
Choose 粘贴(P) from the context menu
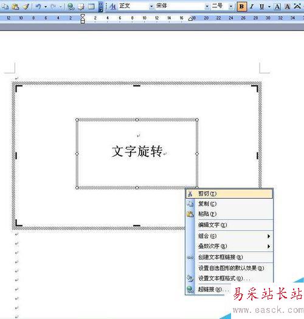coord(229,214)
